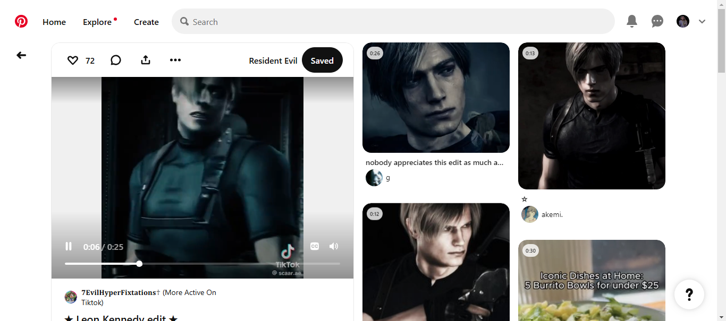Open the Explore tab
This screenshot has width=726, height=321.
[97, 22]
